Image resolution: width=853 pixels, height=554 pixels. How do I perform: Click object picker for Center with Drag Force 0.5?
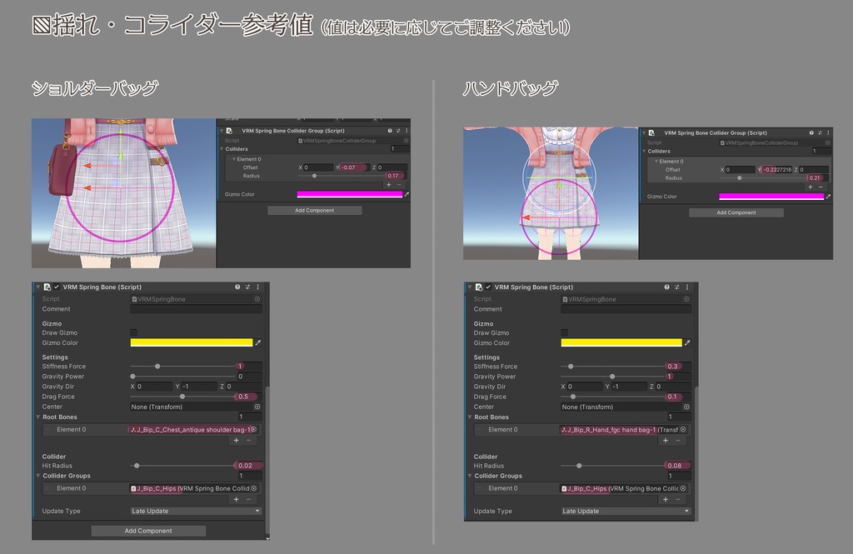tap(257, 407)
